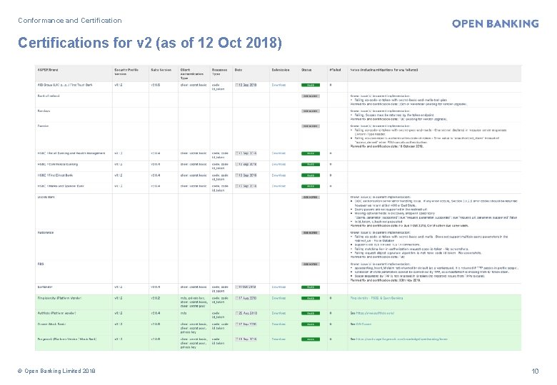The image size is (557, 385).
Task: Click the Open Banking Limited 2018 copyright text
Action: 56,371
